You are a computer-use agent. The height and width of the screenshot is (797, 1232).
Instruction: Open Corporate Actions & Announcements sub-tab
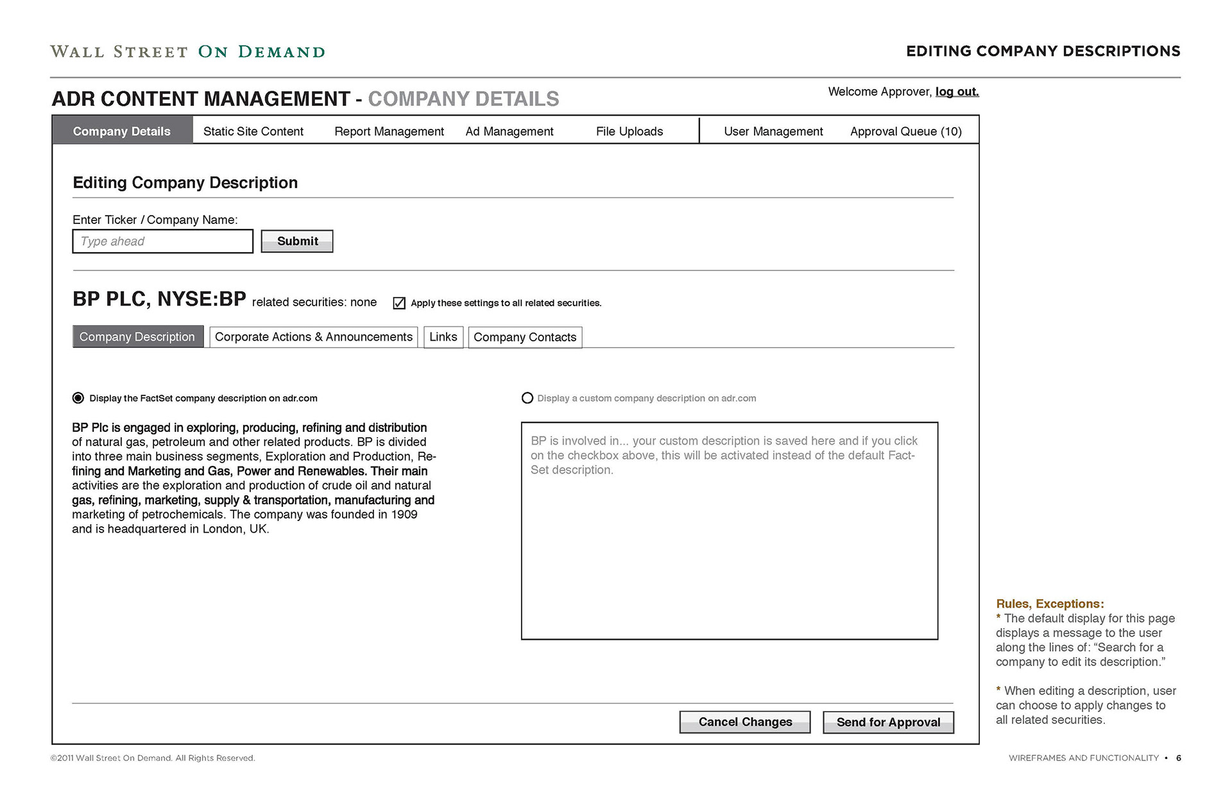pyautogui.click(x=314, y=337)
